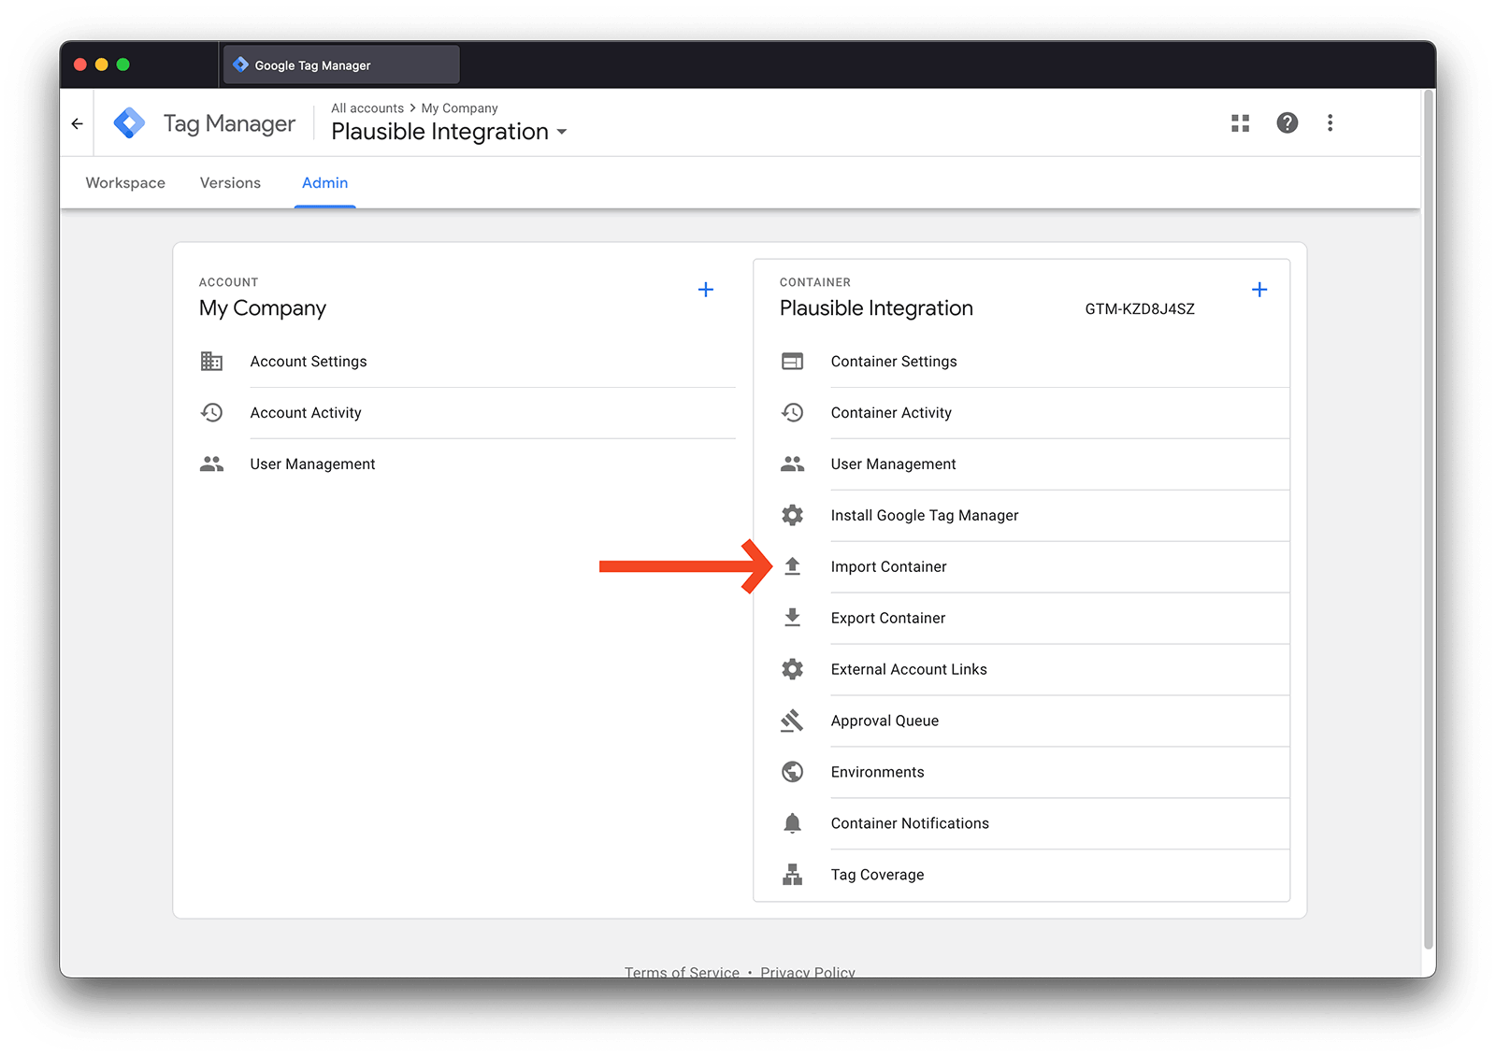Screen dimensions: 1496x1056
Task: Select the Admin tab
Action: (324, 183)
